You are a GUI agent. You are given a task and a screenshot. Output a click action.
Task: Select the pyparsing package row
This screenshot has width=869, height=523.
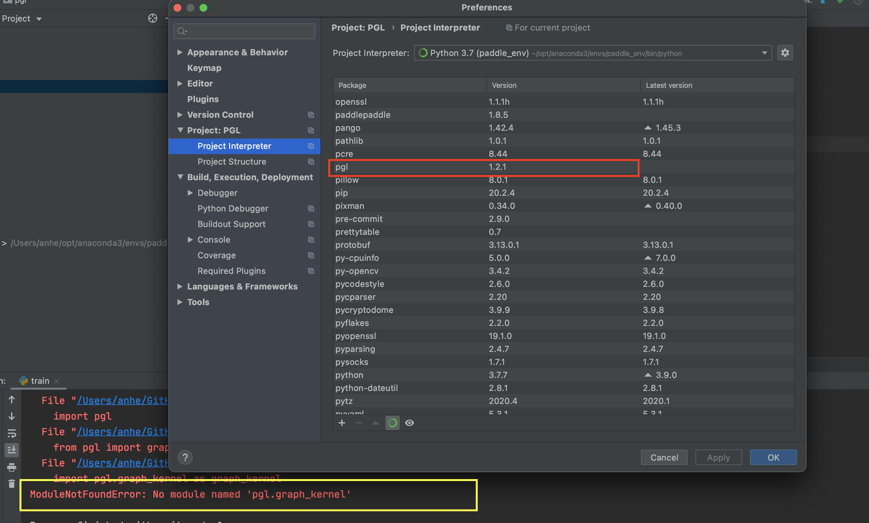[x=564, y=349]
